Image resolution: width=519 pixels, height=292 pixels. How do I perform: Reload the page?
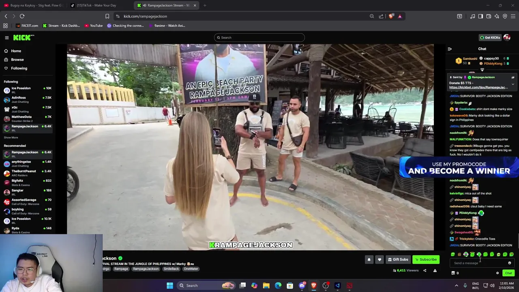22,16
